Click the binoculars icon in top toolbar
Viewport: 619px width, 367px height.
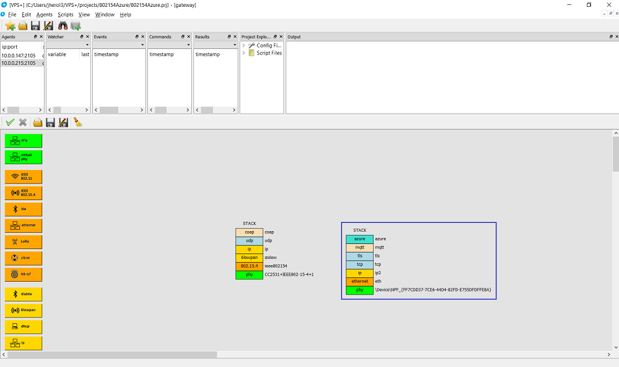point(63,25)
